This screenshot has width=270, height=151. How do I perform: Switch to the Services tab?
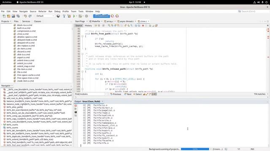[x=26, y=21]
